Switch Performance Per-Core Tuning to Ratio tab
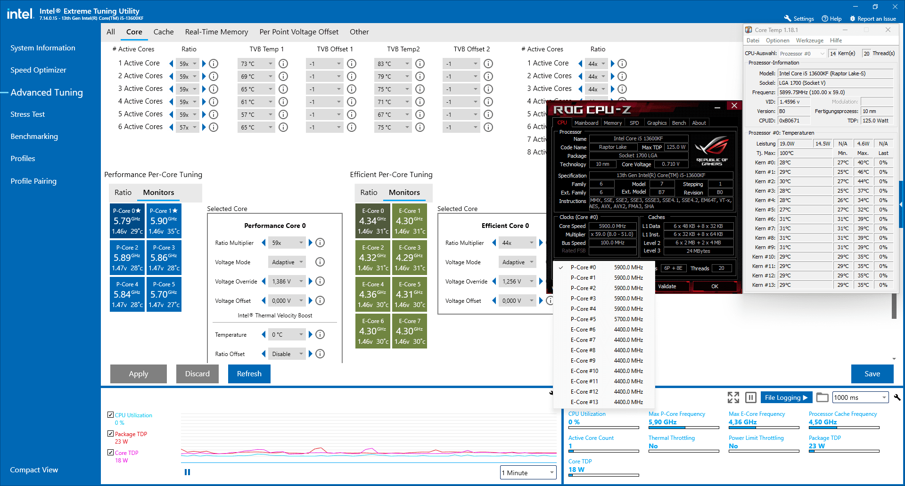Image resolution: width=905 pixels, height=486 pixels. (x=123, y=193)
